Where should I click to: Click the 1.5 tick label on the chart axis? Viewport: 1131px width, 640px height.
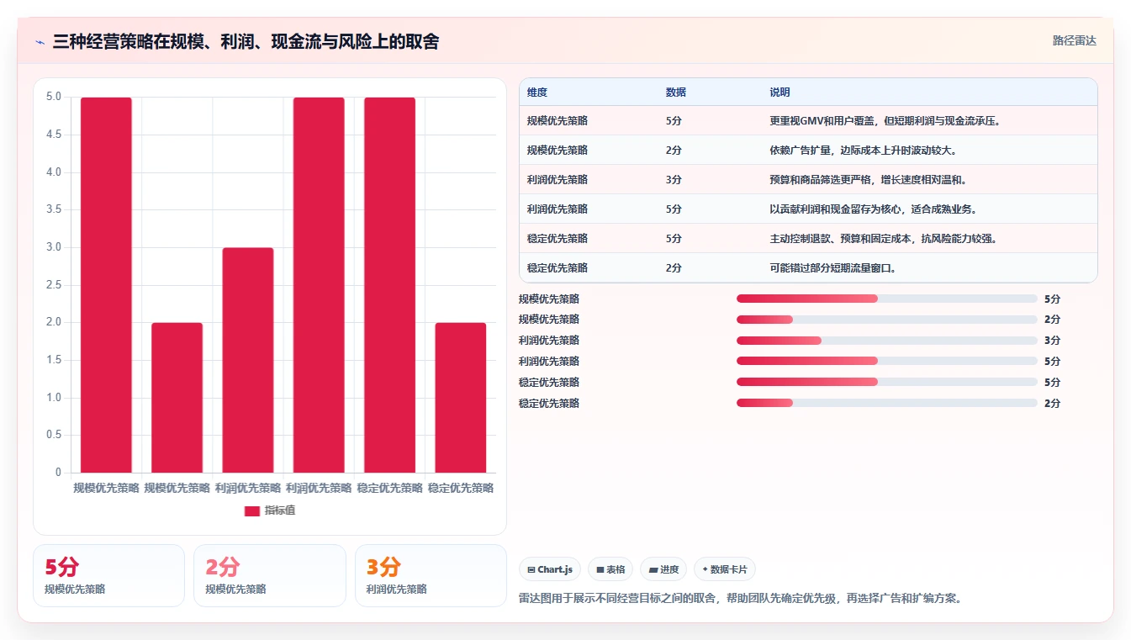pos(53,360)
